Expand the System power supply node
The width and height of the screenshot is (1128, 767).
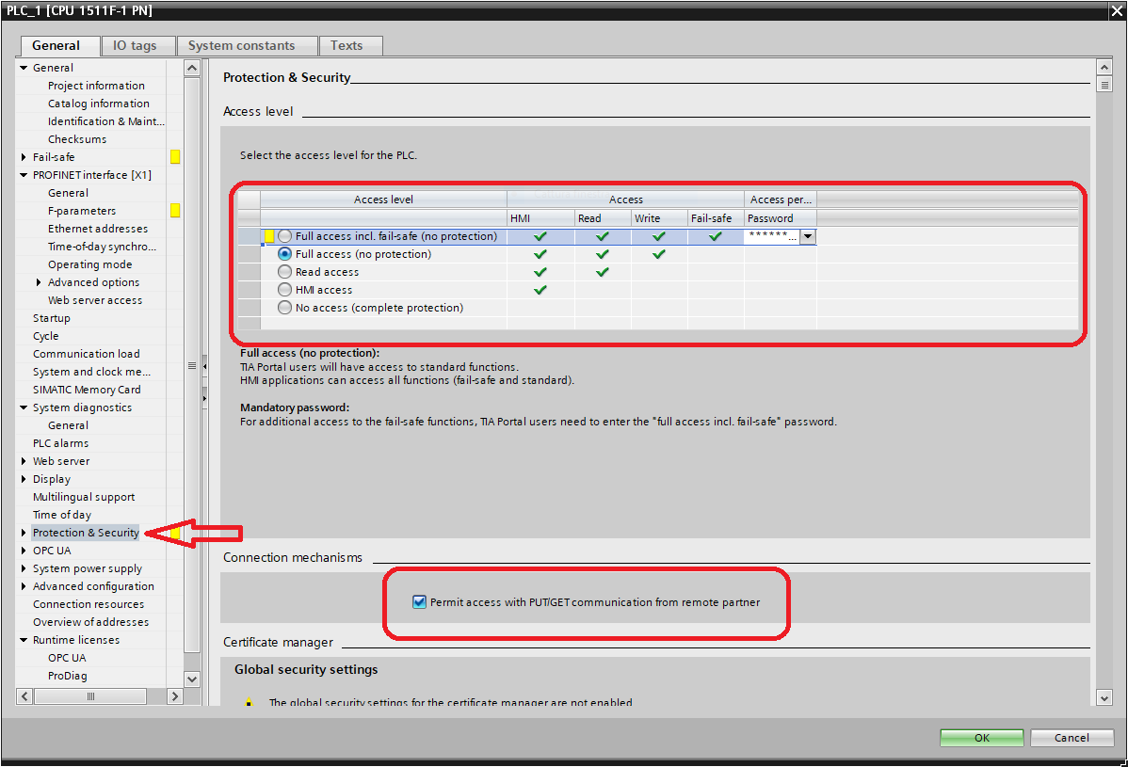[24, 568]
